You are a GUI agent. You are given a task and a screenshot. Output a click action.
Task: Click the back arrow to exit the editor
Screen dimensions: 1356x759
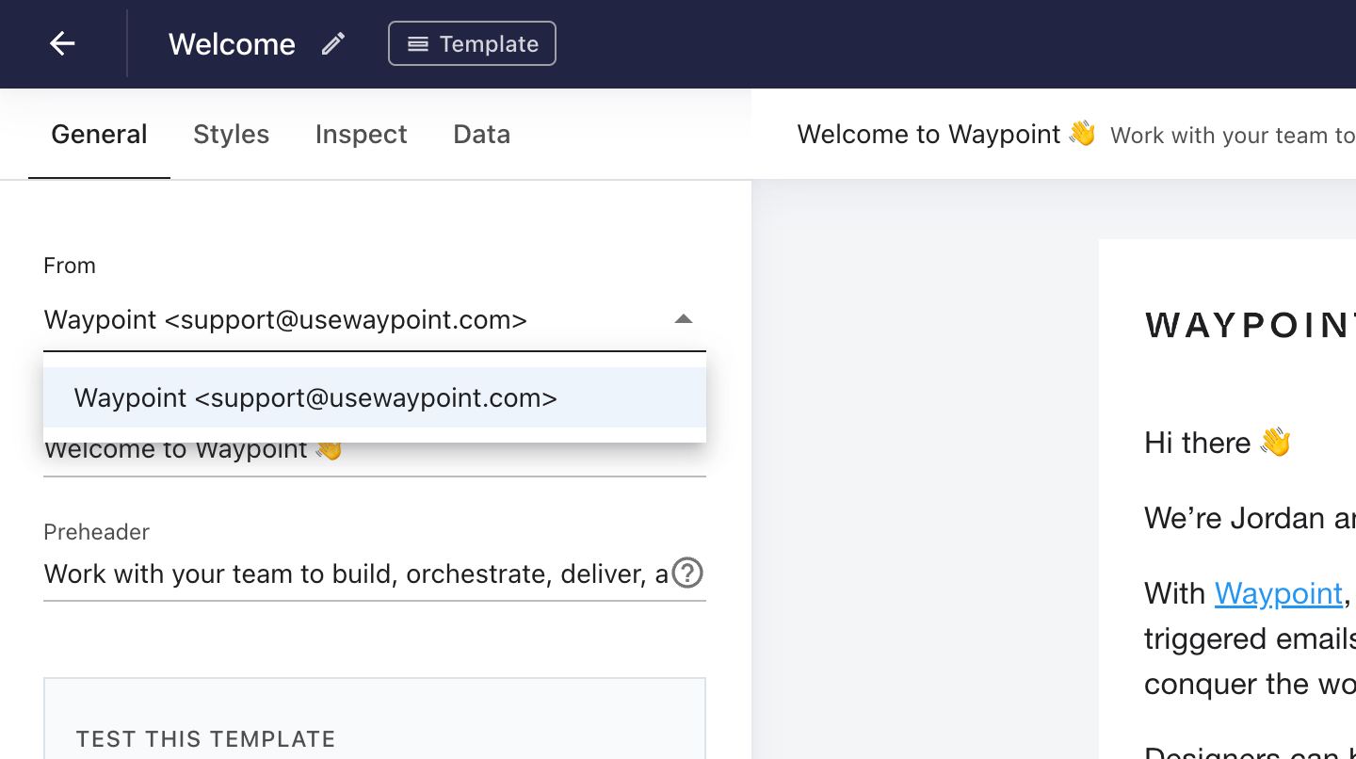62,43
